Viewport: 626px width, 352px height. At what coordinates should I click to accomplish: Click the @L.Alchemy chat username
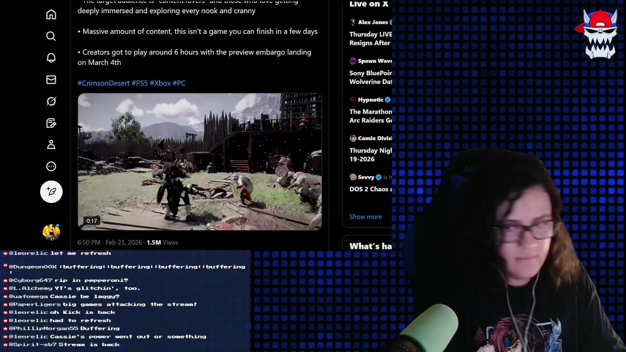coord(30,288)
